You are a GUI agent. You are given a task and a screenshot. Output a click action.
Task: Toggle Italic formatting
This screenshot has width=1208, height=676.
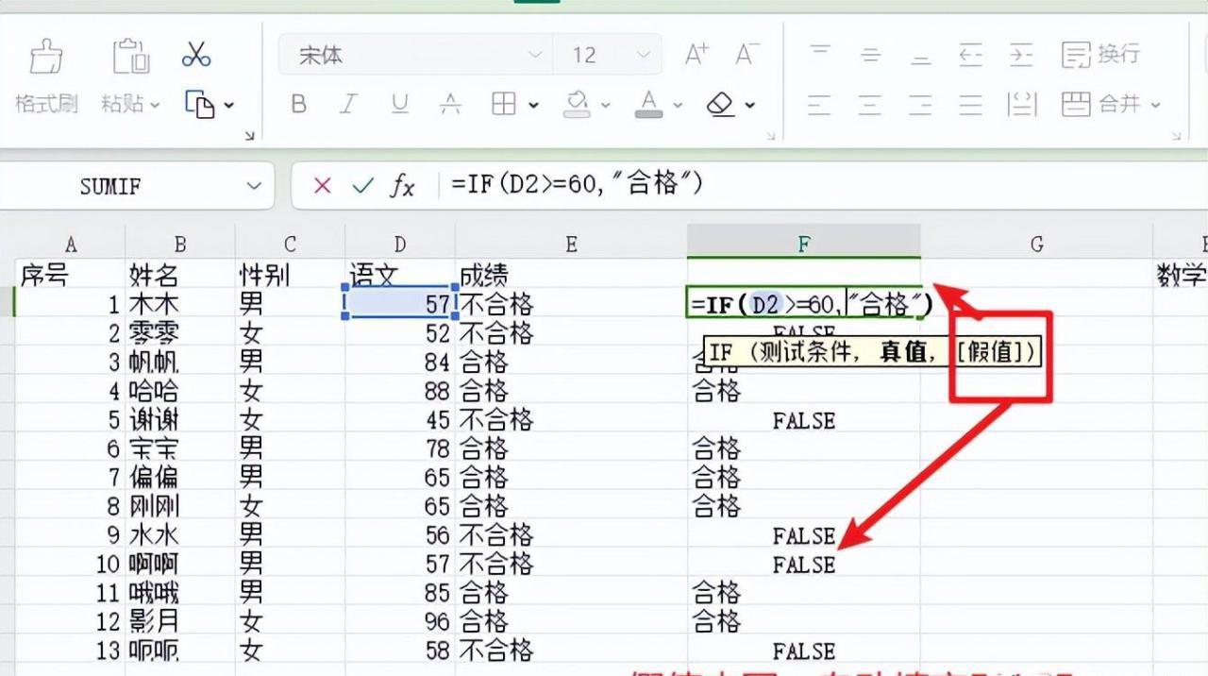tap(349, 104)
